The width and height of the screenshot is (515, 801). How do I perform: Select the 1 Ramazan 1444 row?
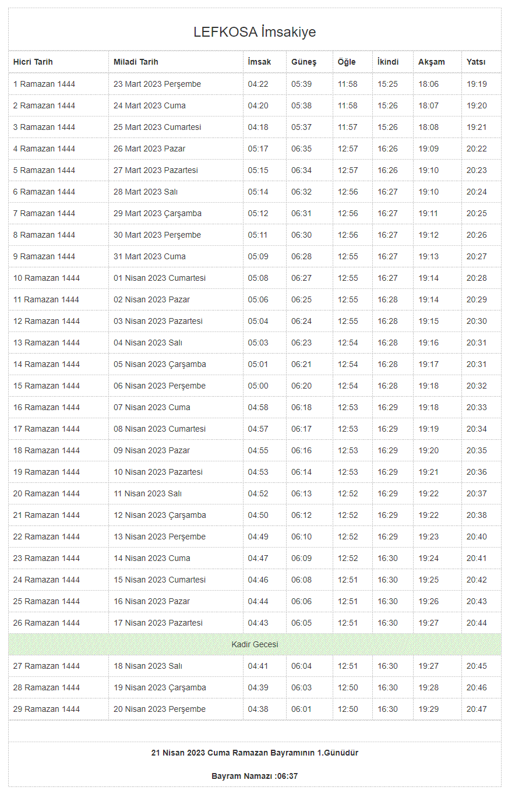(44, 84)
